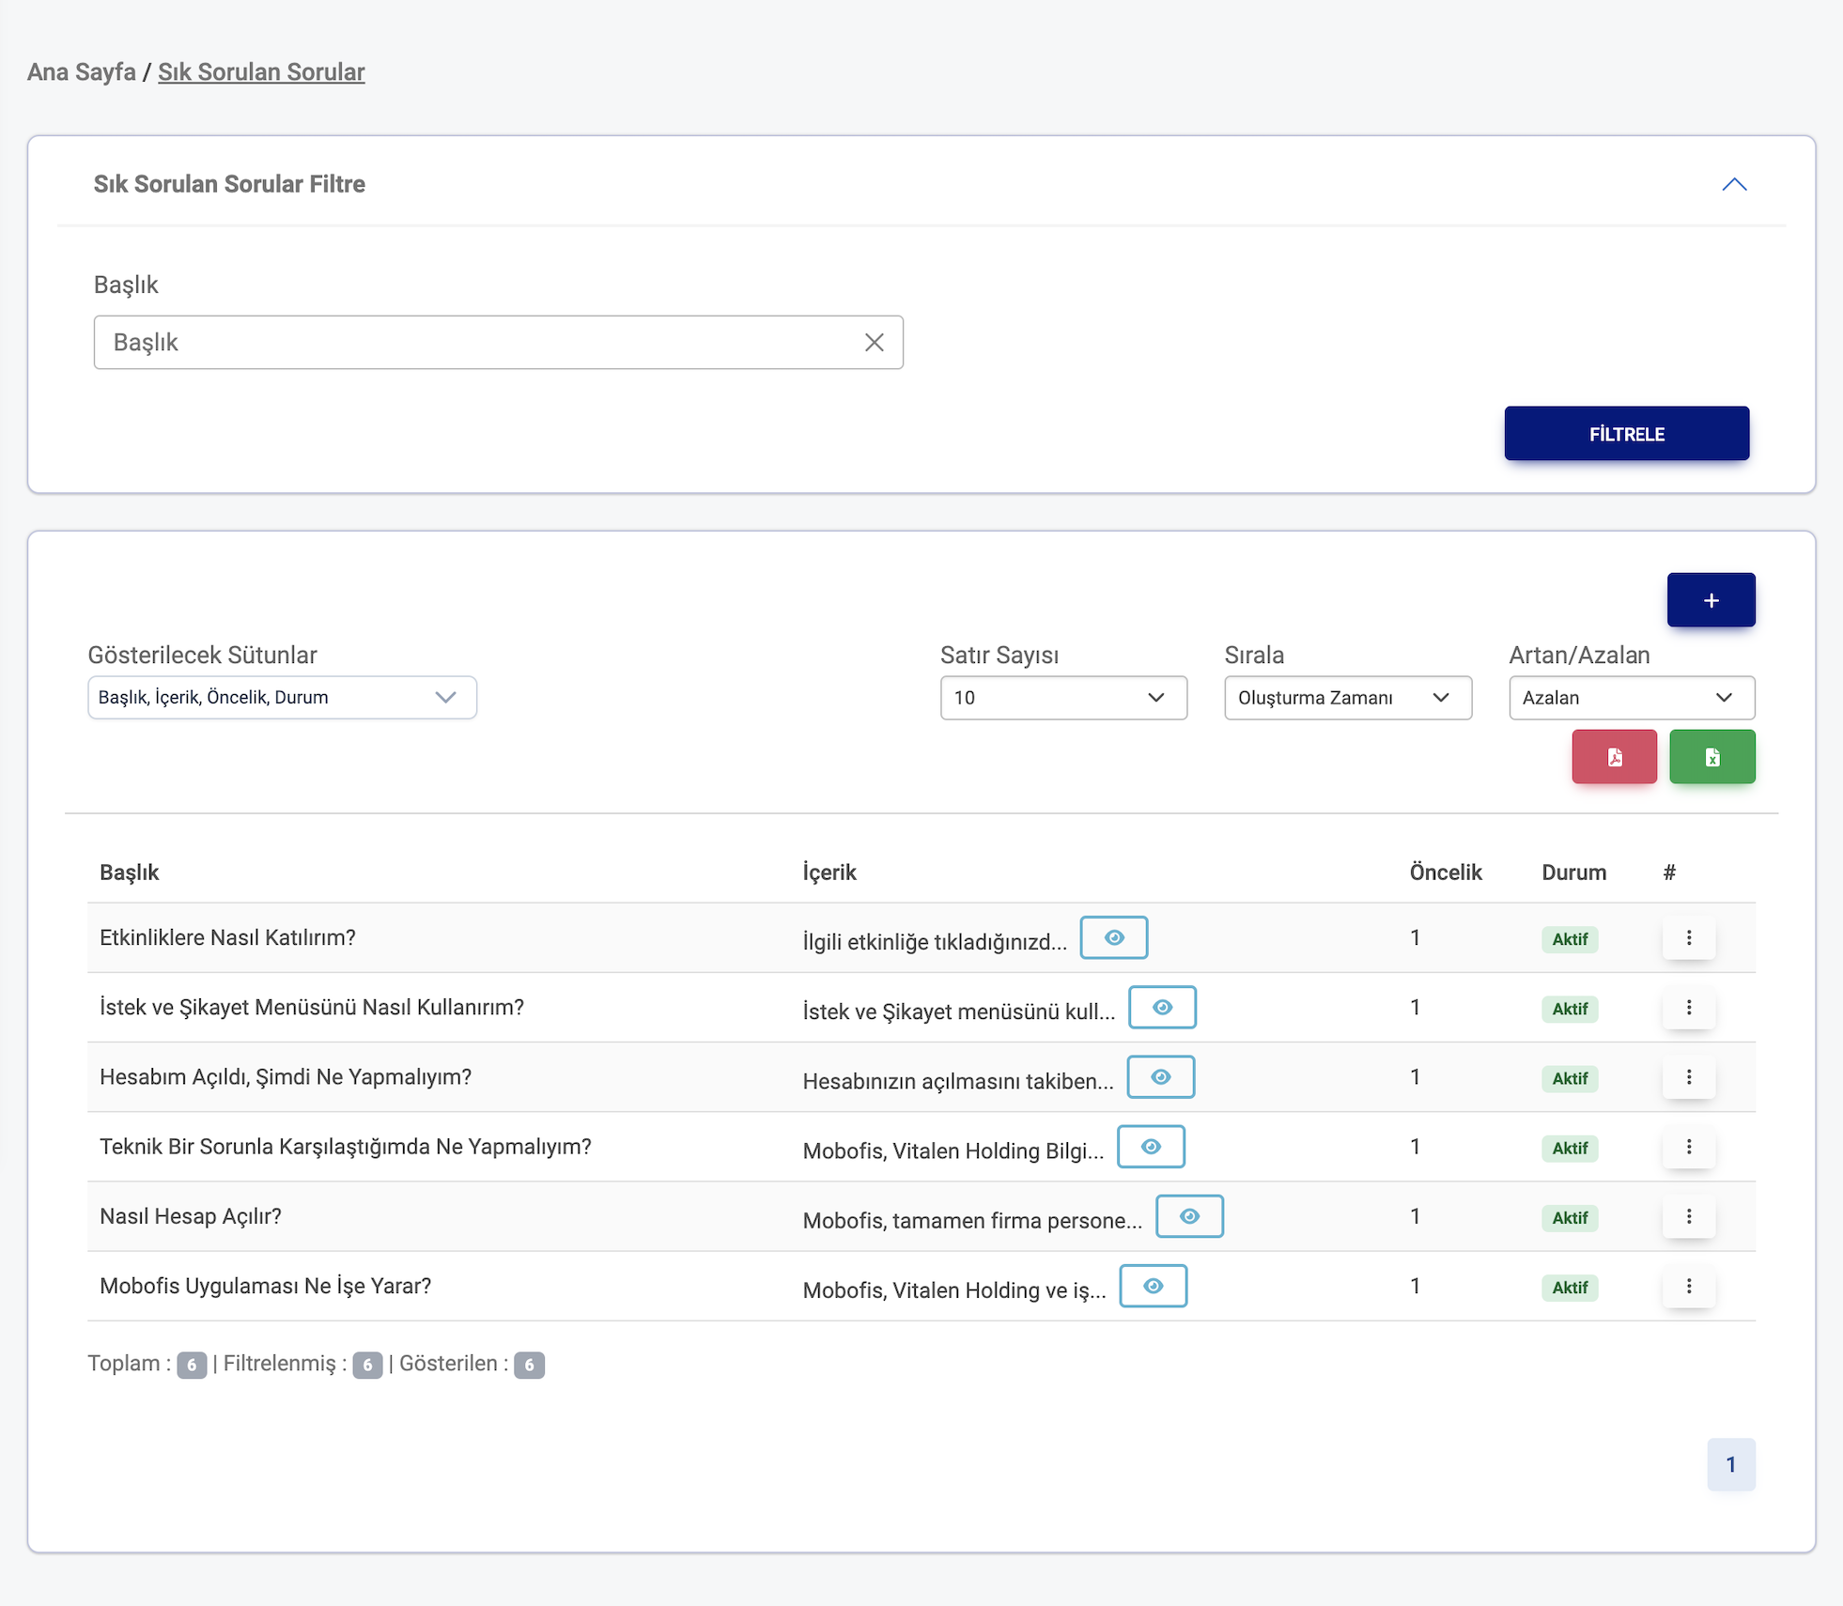Add a new FAQ with plus button
Screen dimensions: 1843x1606
click(x=1711, y=600)
